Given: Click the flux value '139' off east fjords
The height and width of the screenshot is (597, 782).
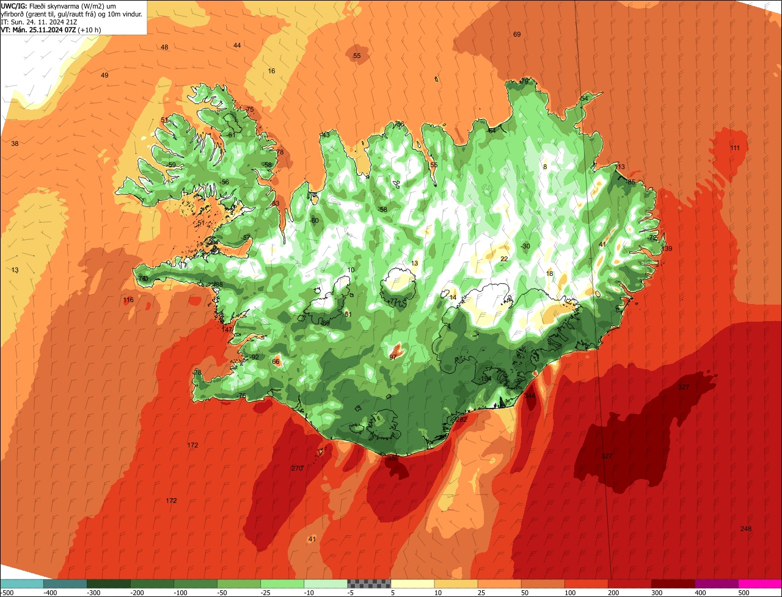Looking at the screenshot, I should click(667, 248).
